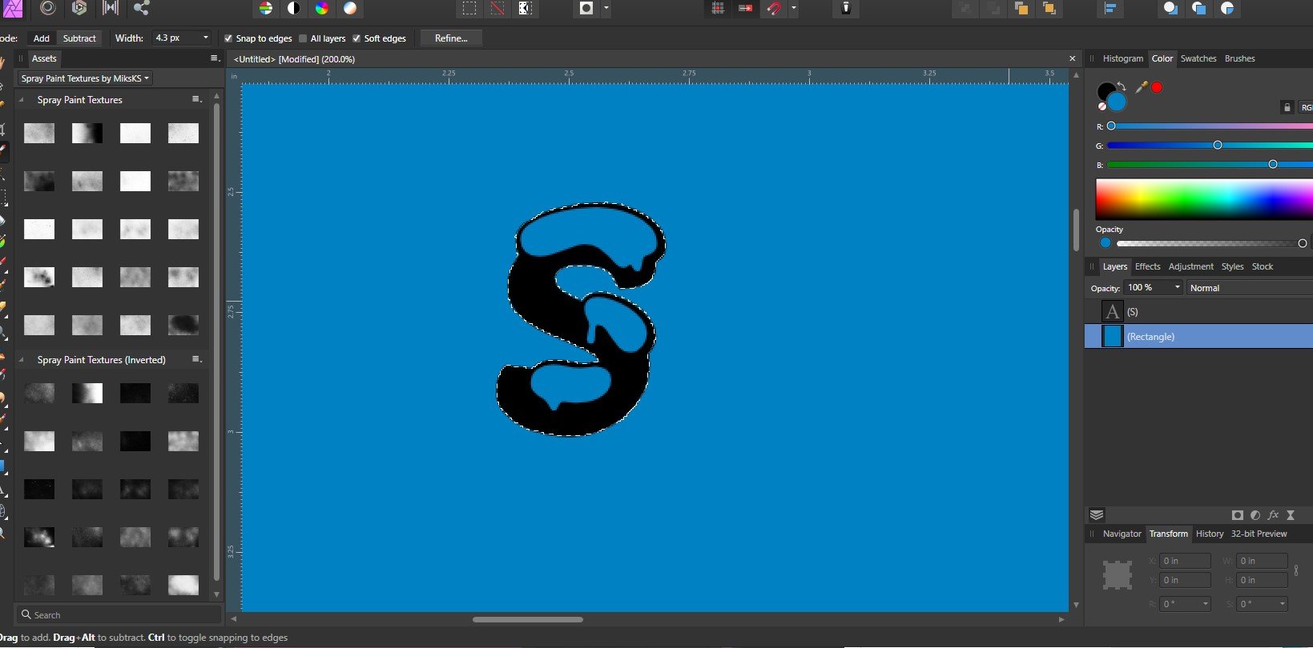The image size is (1313, 648).
Task: Select the Subtract mode button
Action: pyautogui.click(x=79, y=38)
